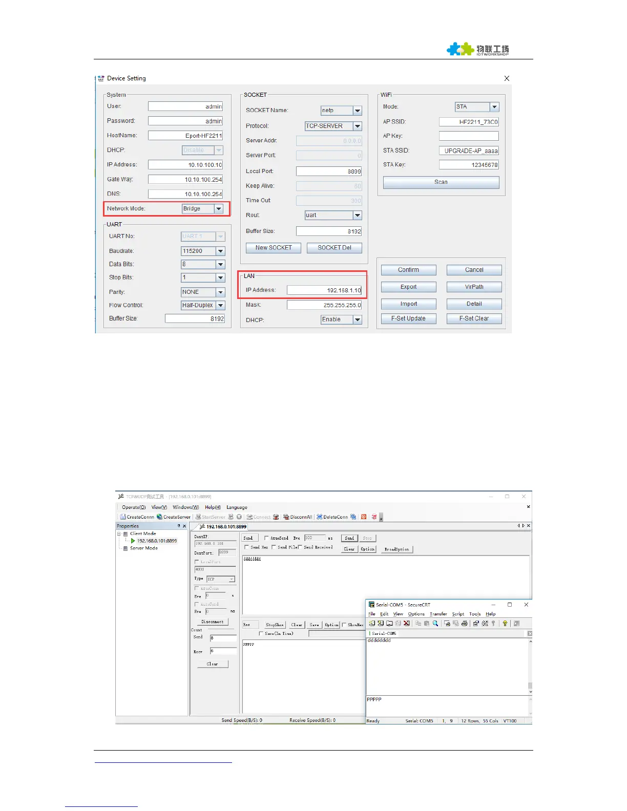This screenshot has height=811, width=627.
Task: Click the DeleteConn toolbar icon
Action: tap(319, 517)
